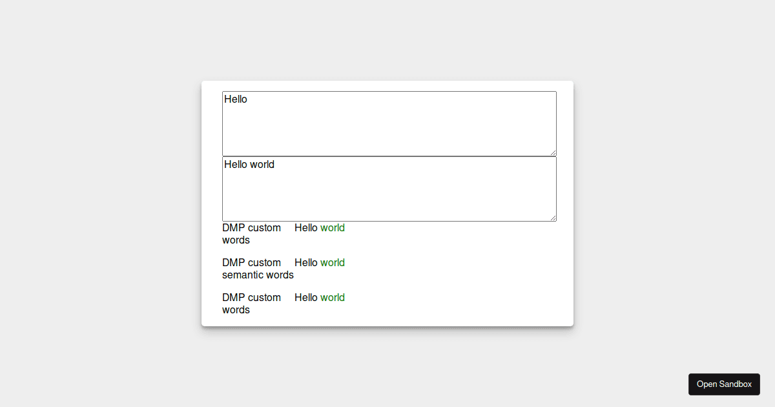This screenshot has width=775, height=407.
Task: Place cursor on "world" in second textarea
Action: [262, 165]
